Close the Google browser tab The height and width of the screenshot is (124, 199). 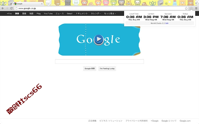click(x=42, y=4)
